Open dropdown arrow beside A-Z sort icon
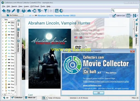Image resolution: width=140 pixels, height=101 pixels. pyautogui.click(x=137, y=16)
